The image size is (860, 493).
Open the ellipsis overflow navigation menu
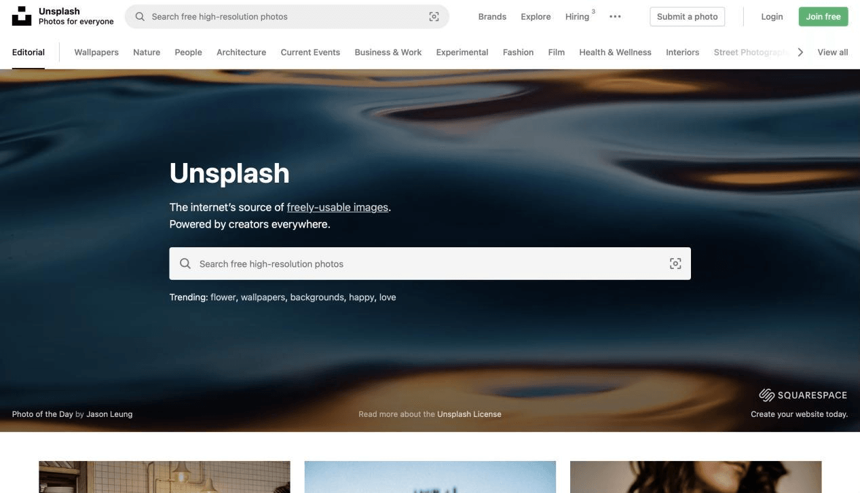615,16
